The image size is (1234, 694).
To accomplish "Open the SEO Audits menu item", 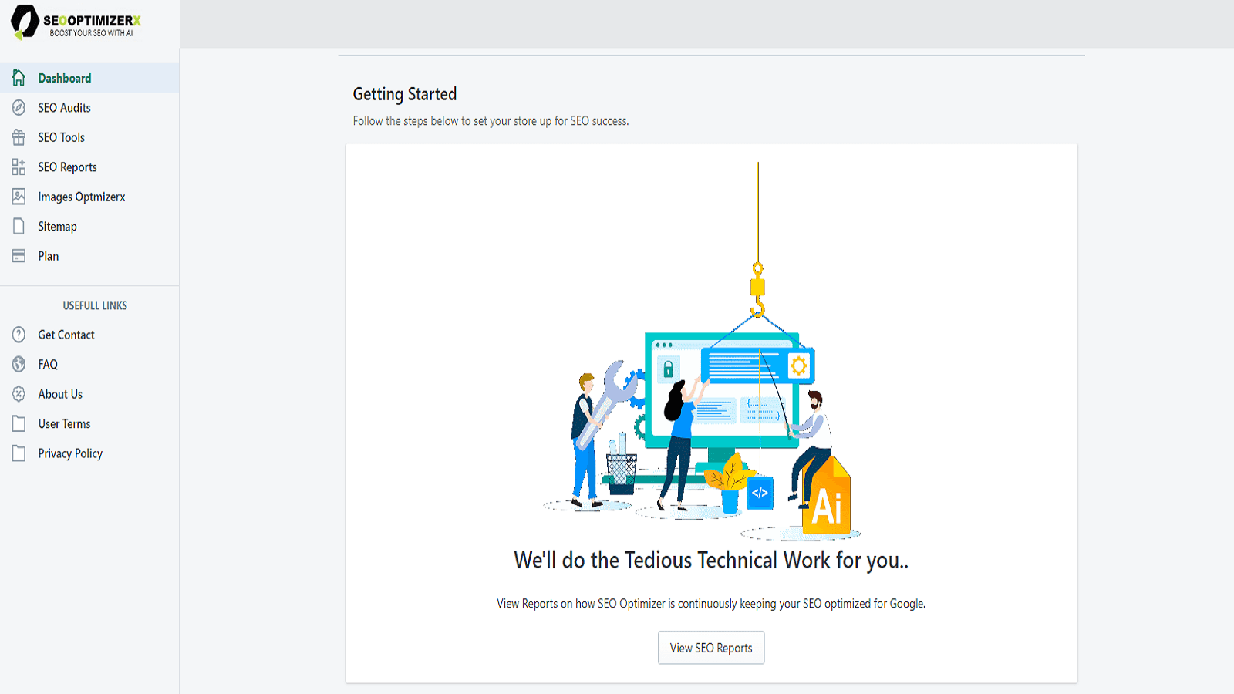I will click(64, 108).
